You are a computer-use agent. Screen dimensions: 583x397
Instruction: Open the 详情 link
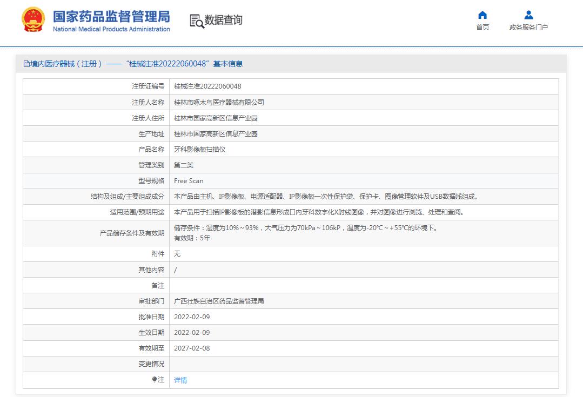pyautogui.click(x=180, y=380)
